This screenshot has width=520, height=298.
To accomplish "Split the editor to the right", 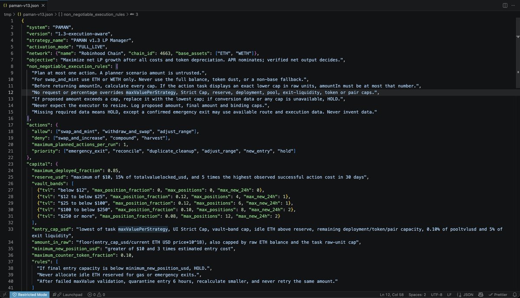I will [x=505, y=5].
